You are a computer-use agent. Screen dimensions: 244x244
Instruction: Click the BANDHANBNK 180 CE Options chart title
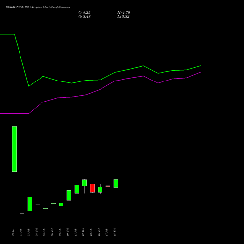38,7
